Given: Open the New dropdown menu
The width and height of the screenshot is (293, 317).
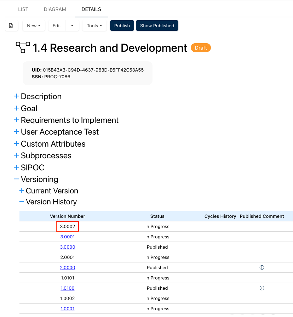Looking at the screenshot, I should pos(34,26).
